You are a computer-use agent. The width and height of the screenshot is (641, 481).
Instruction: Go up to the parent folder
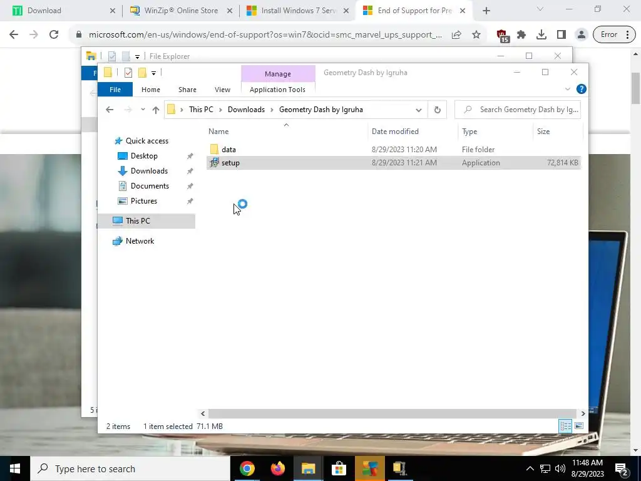[156, 110]
